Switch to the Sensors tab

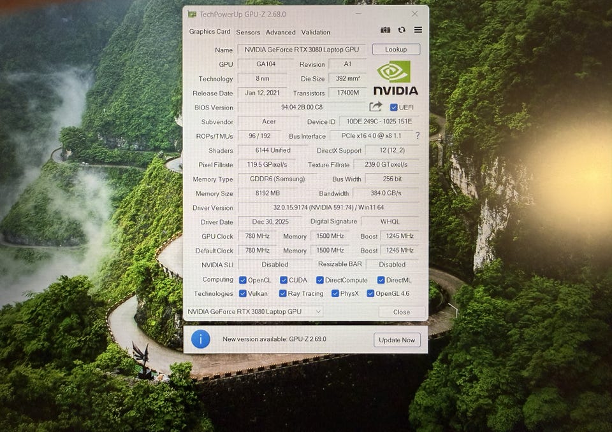[248, 32]
